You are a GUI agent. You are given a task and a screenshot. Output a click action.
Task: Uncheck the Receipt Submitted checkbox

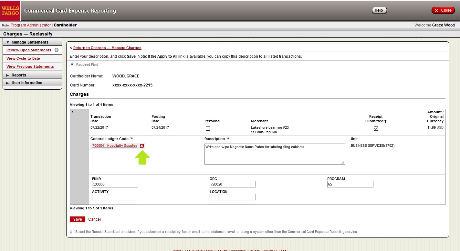[376, 128]
